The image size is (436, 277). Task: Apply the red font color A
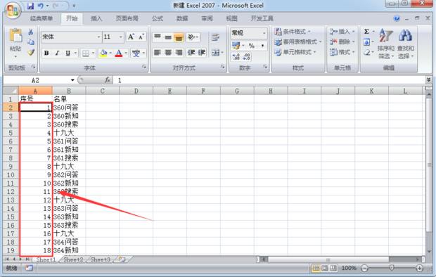coord(119,53)
